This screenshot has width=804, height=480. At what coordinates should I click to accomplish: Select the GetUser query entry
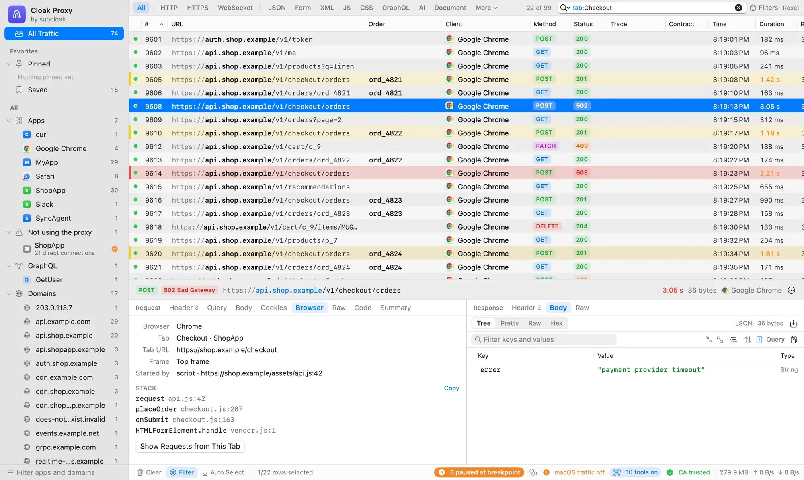[64, 280]
